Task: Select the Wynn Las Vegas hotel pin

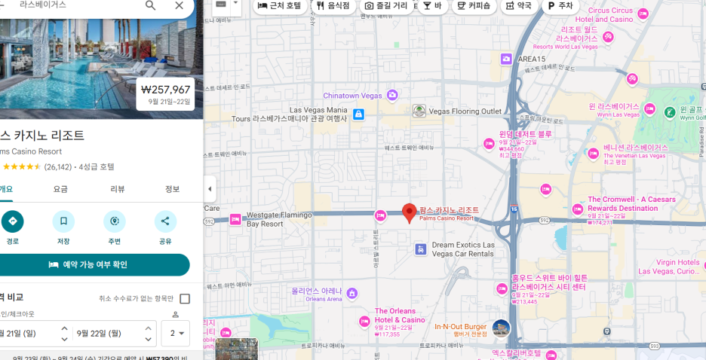Action: tap(649, 108)
